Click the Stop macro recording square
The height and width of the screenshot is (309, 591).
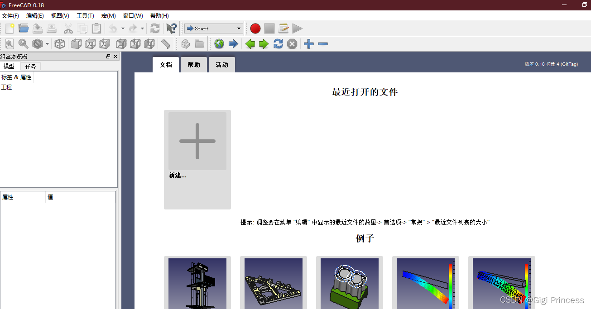(269, 29)
